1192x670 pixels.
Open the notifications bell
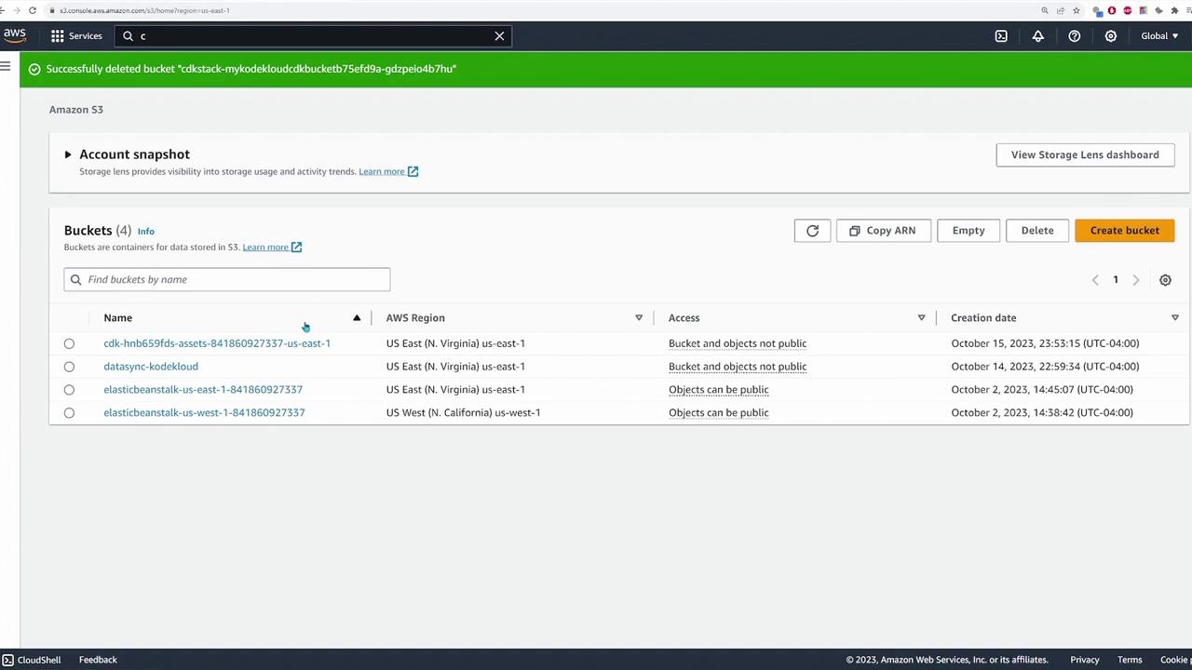tap(1037, 36)
